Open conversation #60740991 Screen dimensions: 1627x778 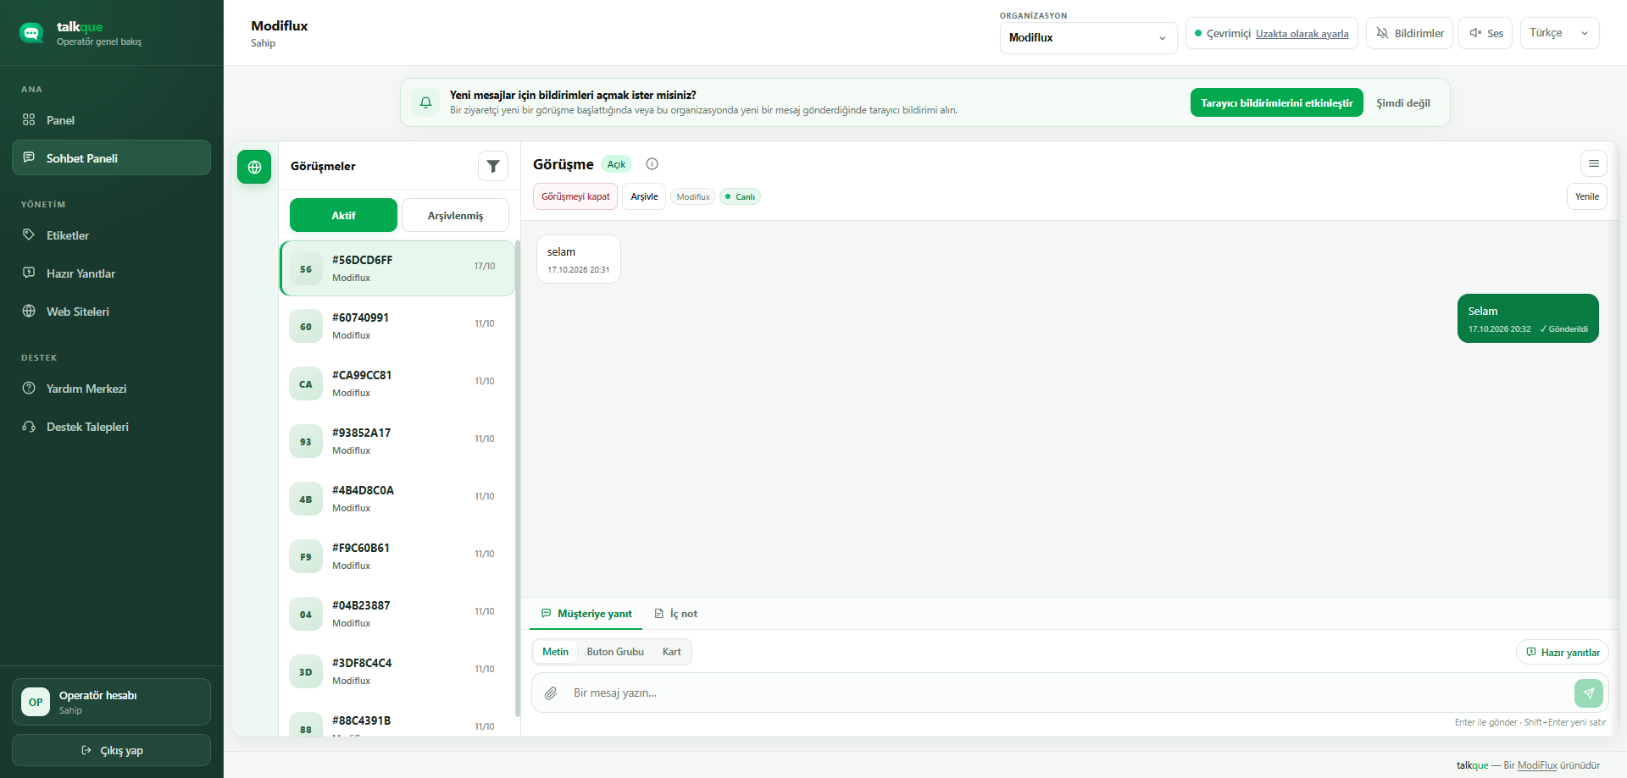(397, 326)
